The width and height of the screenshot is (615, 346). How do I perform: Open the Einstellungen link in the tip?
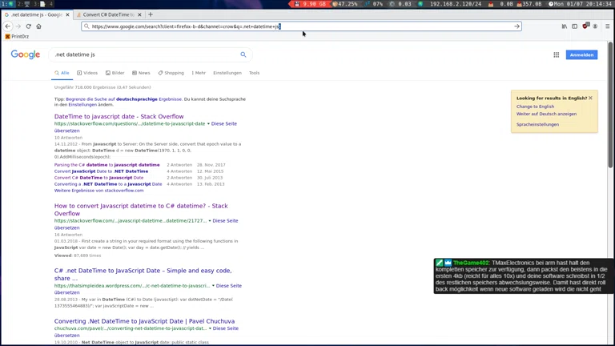click(82, 105)
